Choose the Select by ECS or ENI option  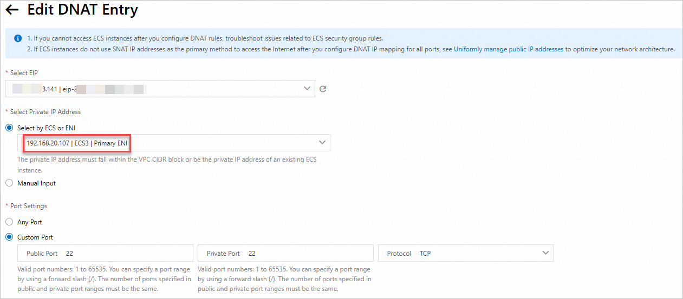tap(9, 128)
